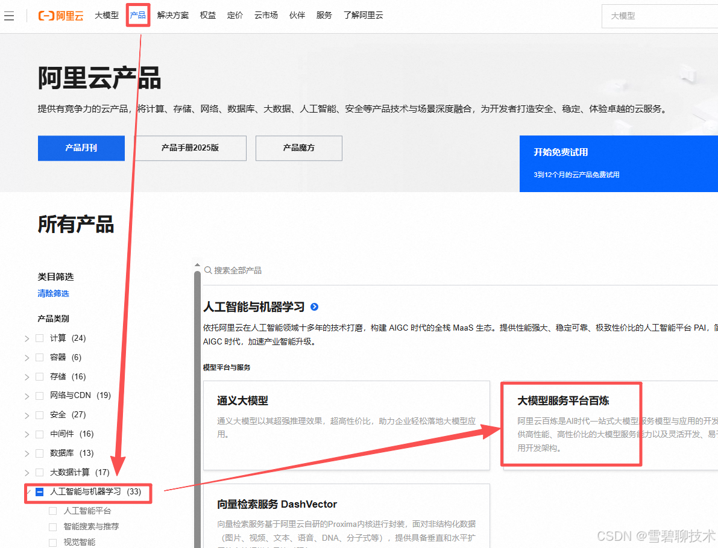718x548 pixels.
Task: Click the 类目筛选 heading
Action: (55, 277)
